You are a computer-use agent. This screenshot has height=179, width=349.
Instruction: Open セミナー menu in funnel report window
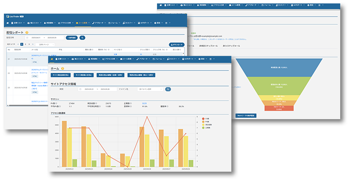coord(282,5)
